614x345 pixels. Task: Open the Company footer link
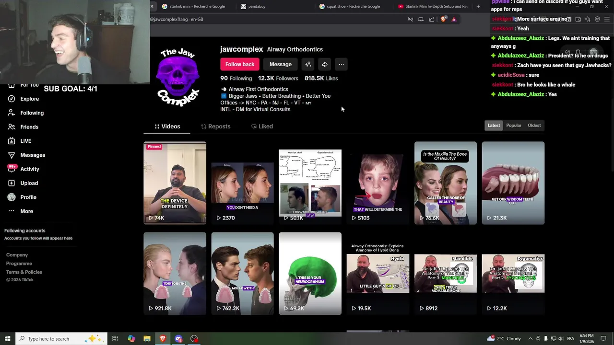tap(17, 255)
